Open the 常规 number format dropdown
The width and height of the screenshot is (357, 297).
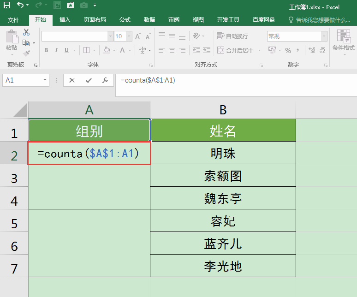tap(324, 36)
